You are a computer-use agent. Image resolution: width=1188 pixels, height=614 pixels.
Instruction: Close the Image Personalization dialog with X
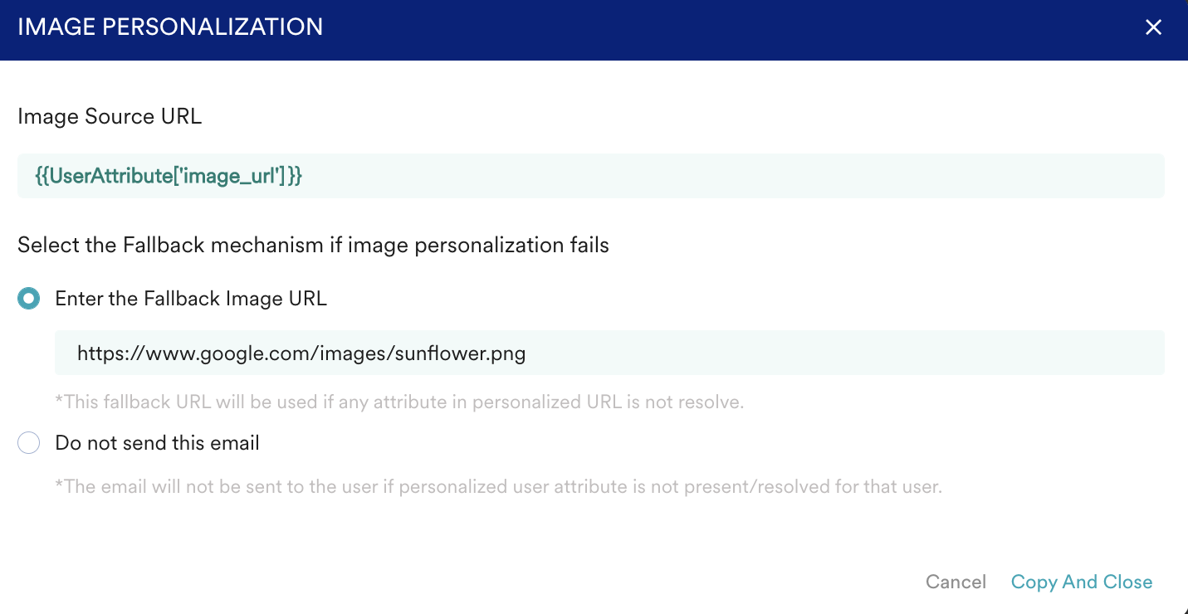pos(1153,27)
